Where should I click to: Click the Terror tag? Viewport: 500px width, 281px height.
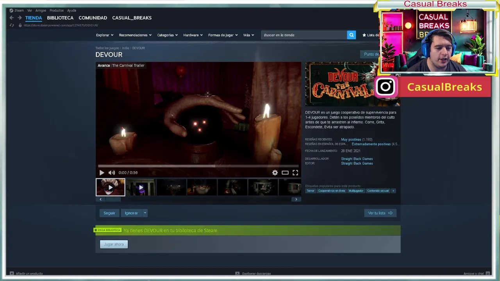tap(310, 191)
